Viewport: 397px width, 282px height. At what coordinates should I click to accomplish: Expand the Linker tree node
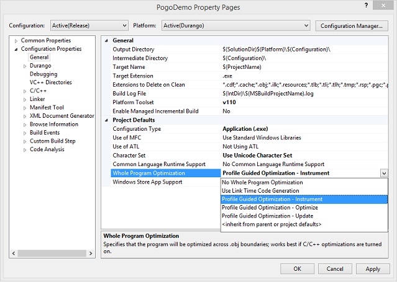(x=25, y=100)
